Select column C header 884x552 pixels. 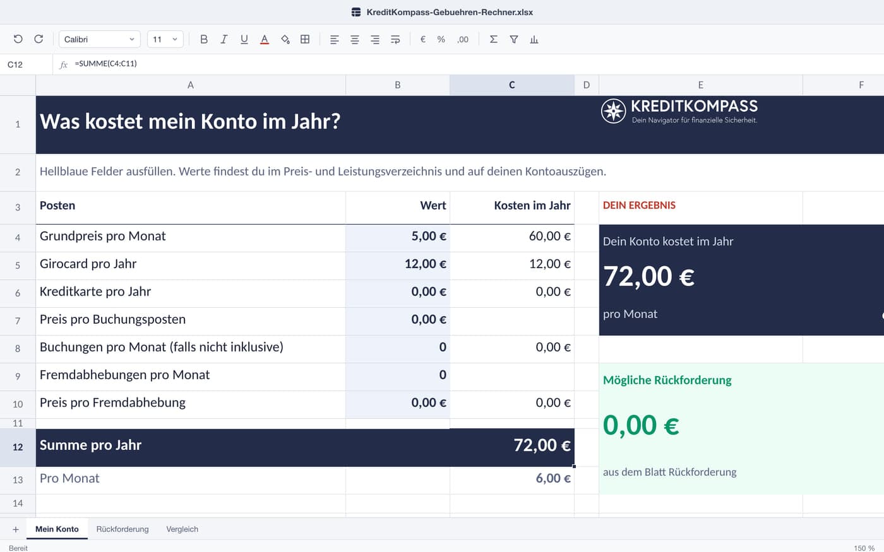click(512, 85)
